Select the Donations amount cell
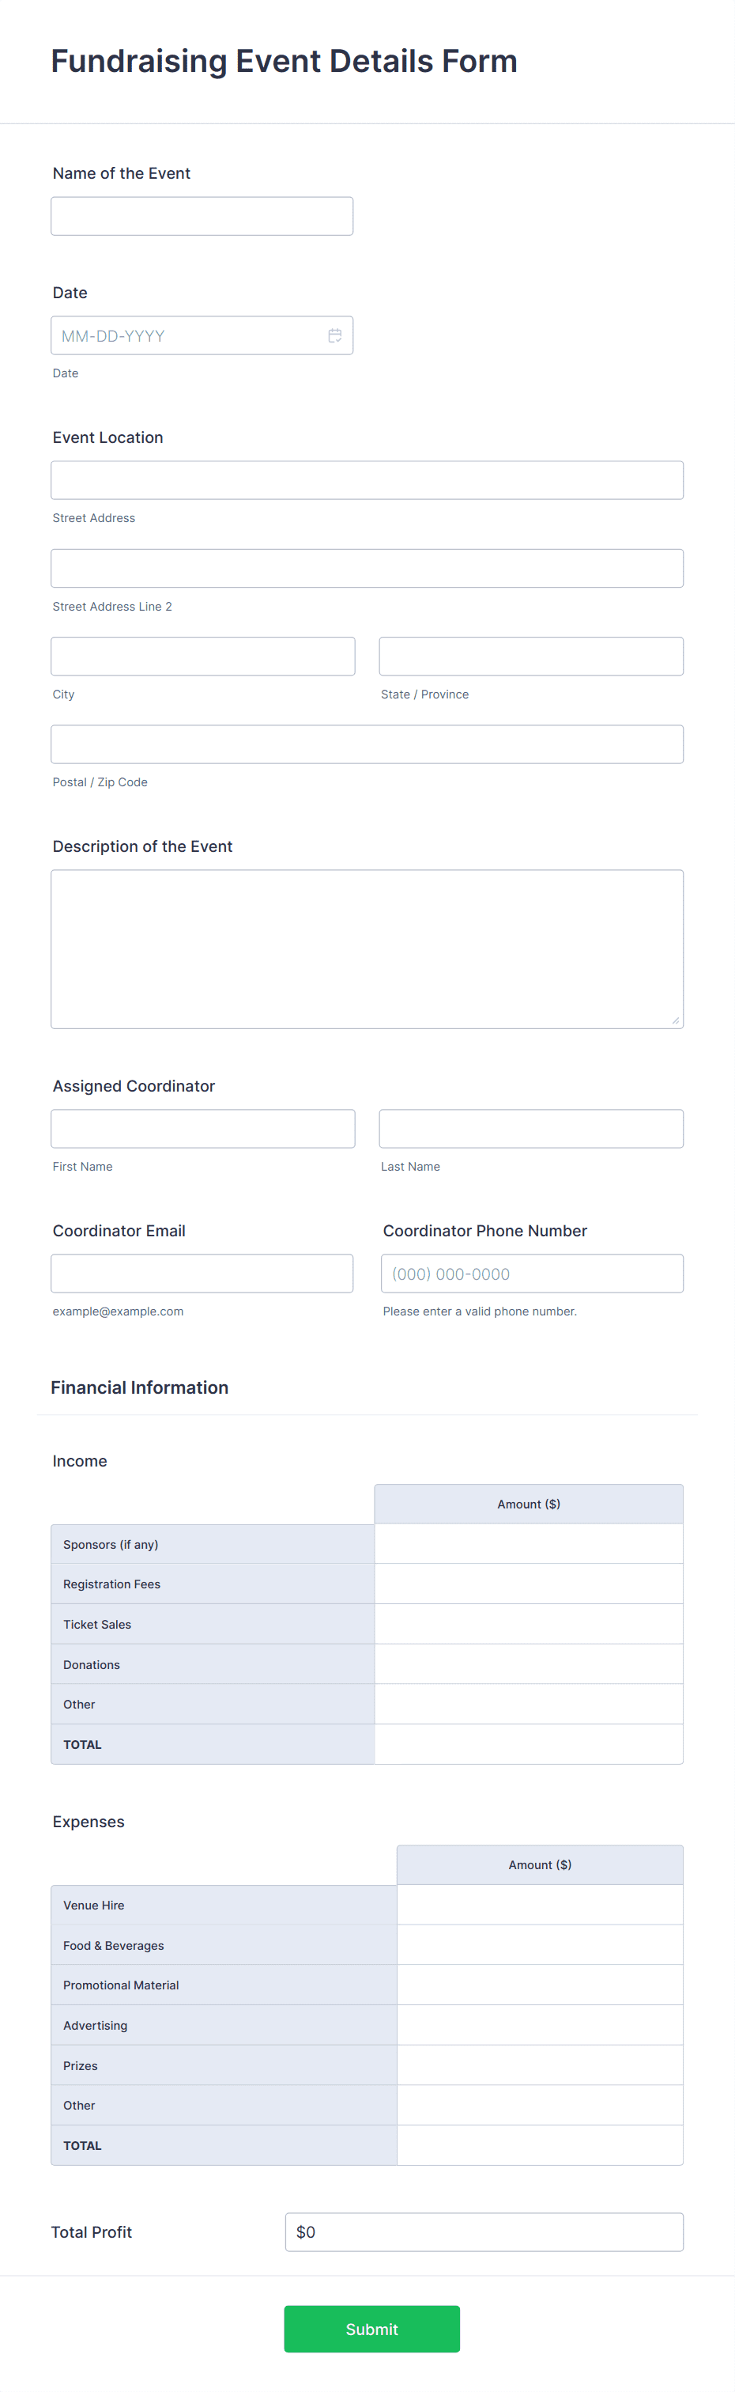Screen dimensions: 735x2392 [x=528, y=1664]
